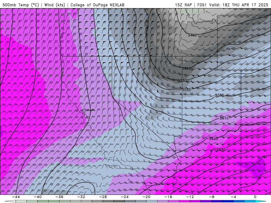Click the 5520 height contour label

click(x=185, y=81)
